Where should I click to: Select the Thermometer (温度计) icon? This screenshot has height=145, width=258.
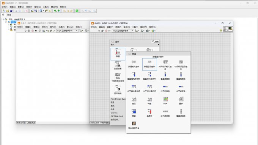point(149,111)
